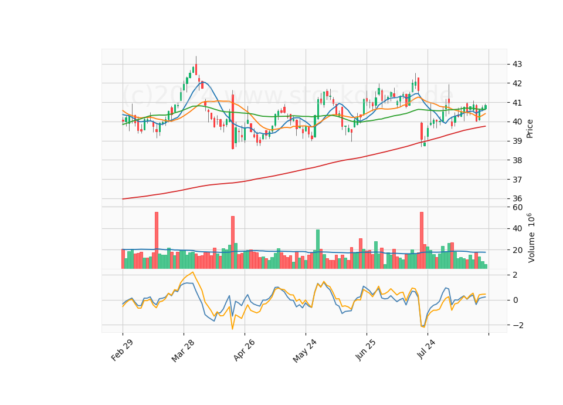Click the Jul 24 date label
Viewport: 563px width, 405px height.
(x=426, y=349)
